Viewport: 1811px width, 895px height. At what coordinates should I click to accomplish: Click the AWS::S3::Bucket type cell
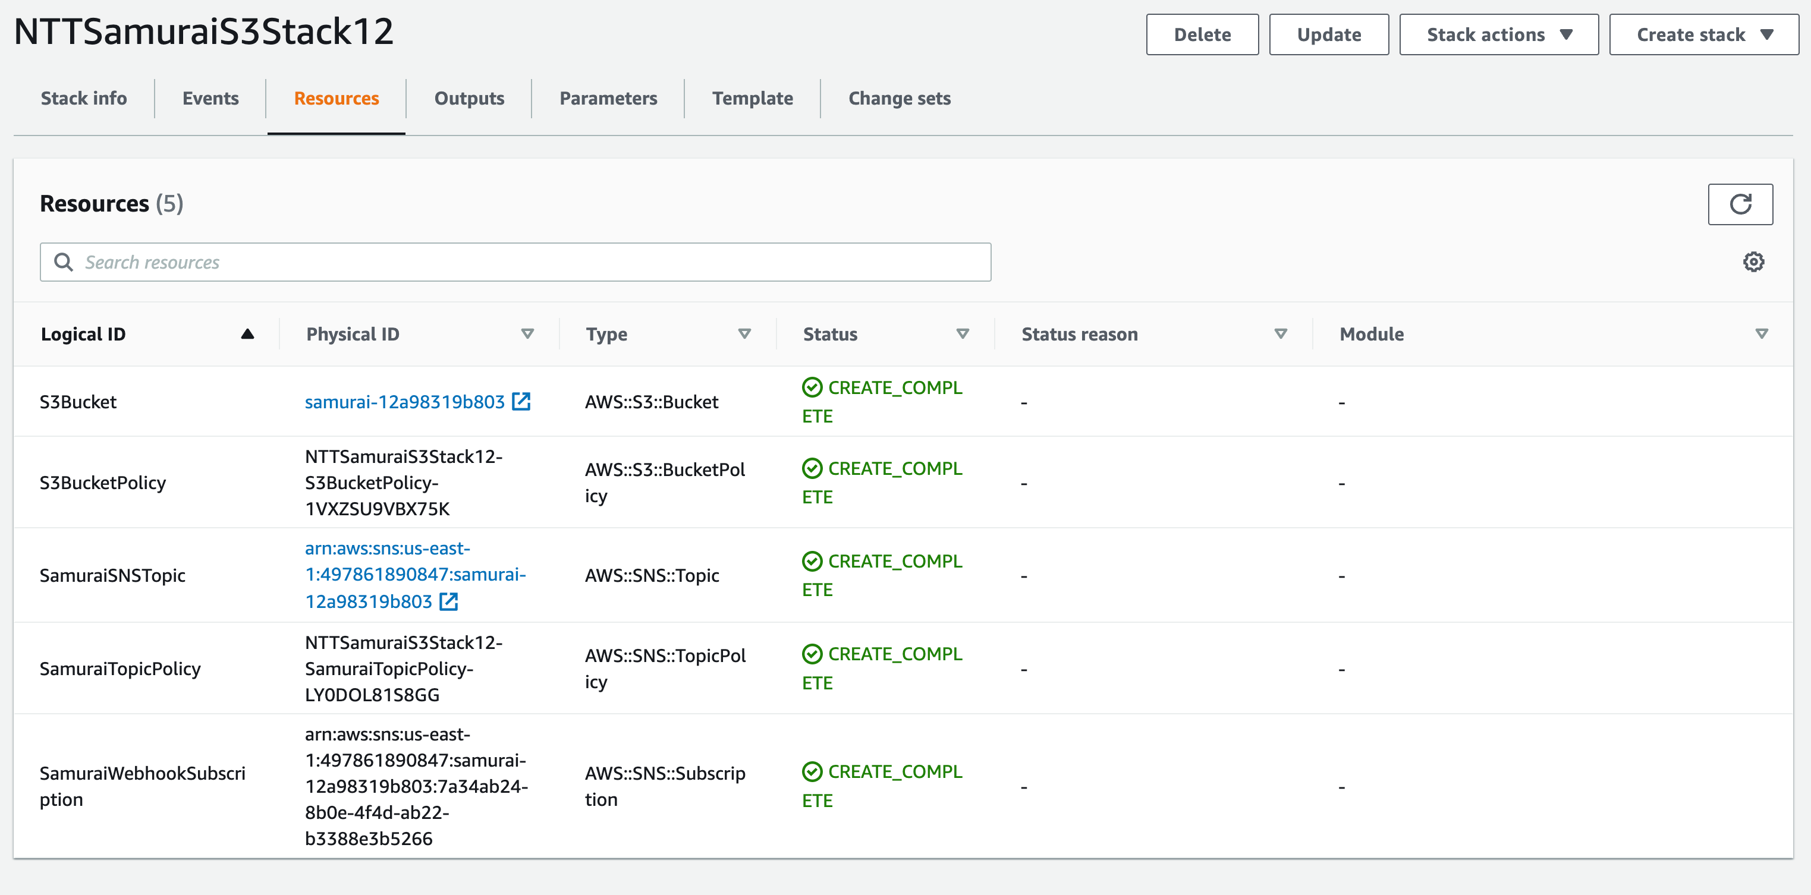pyautogui.click(x=652, y=402)
